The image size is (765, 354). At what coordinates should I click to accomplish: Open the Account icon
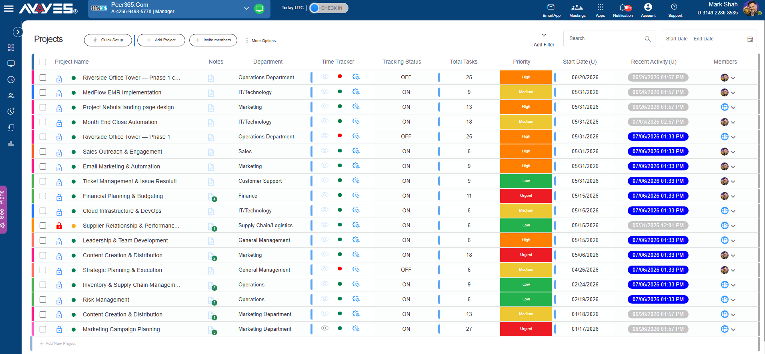coord(648,7)
